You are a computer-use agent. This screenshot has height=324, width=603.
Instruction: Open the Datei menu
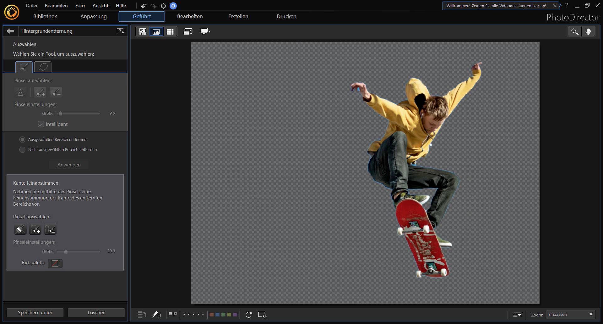31,6
